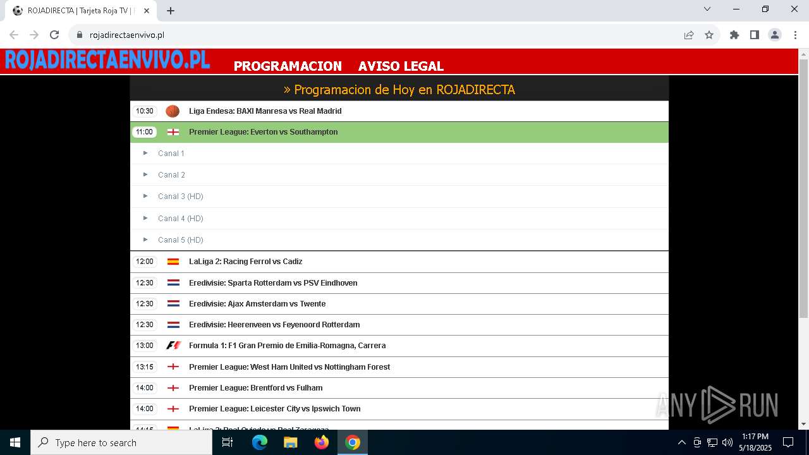809x455 pixels.
Task: Click the Chrome icon in the taskbar
Action: [353, 442]
